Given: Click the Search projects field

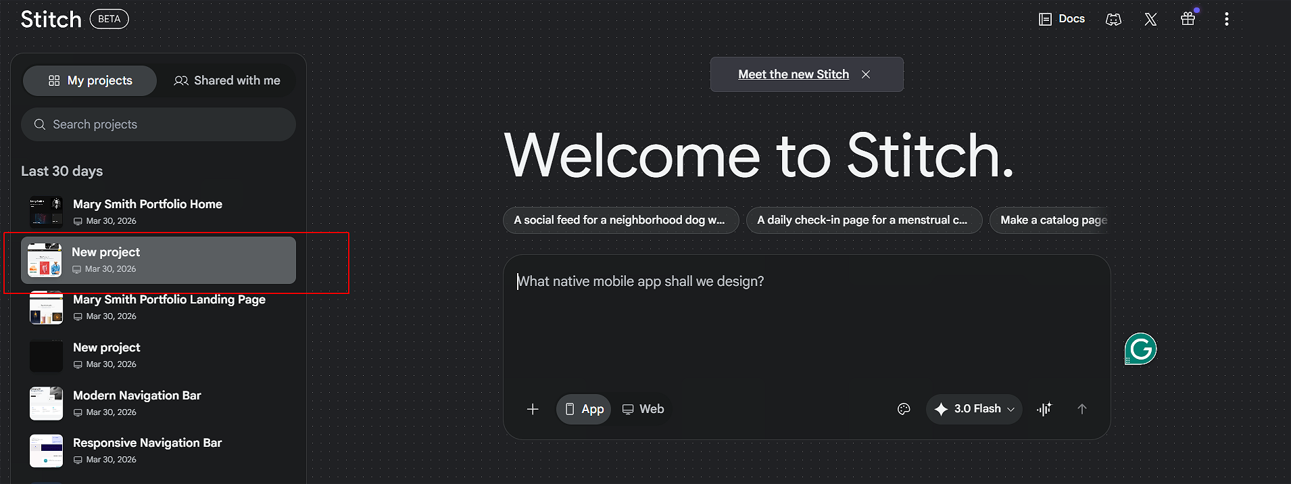Looking at the screenshot, I should (x=158, y=124).
